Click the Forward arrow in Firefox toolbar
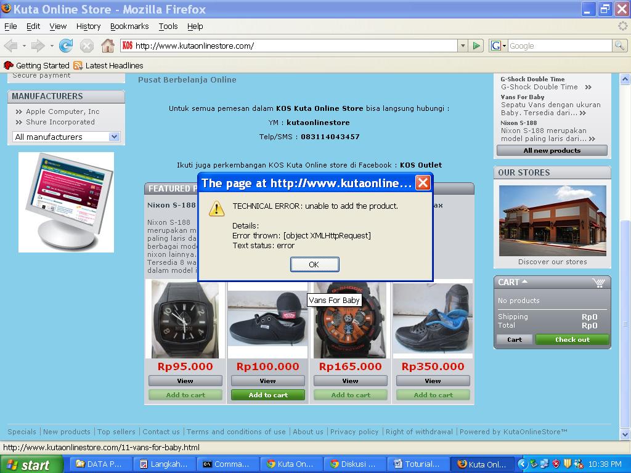The height and width of the screenshot is (473, 631). (38, 46)
